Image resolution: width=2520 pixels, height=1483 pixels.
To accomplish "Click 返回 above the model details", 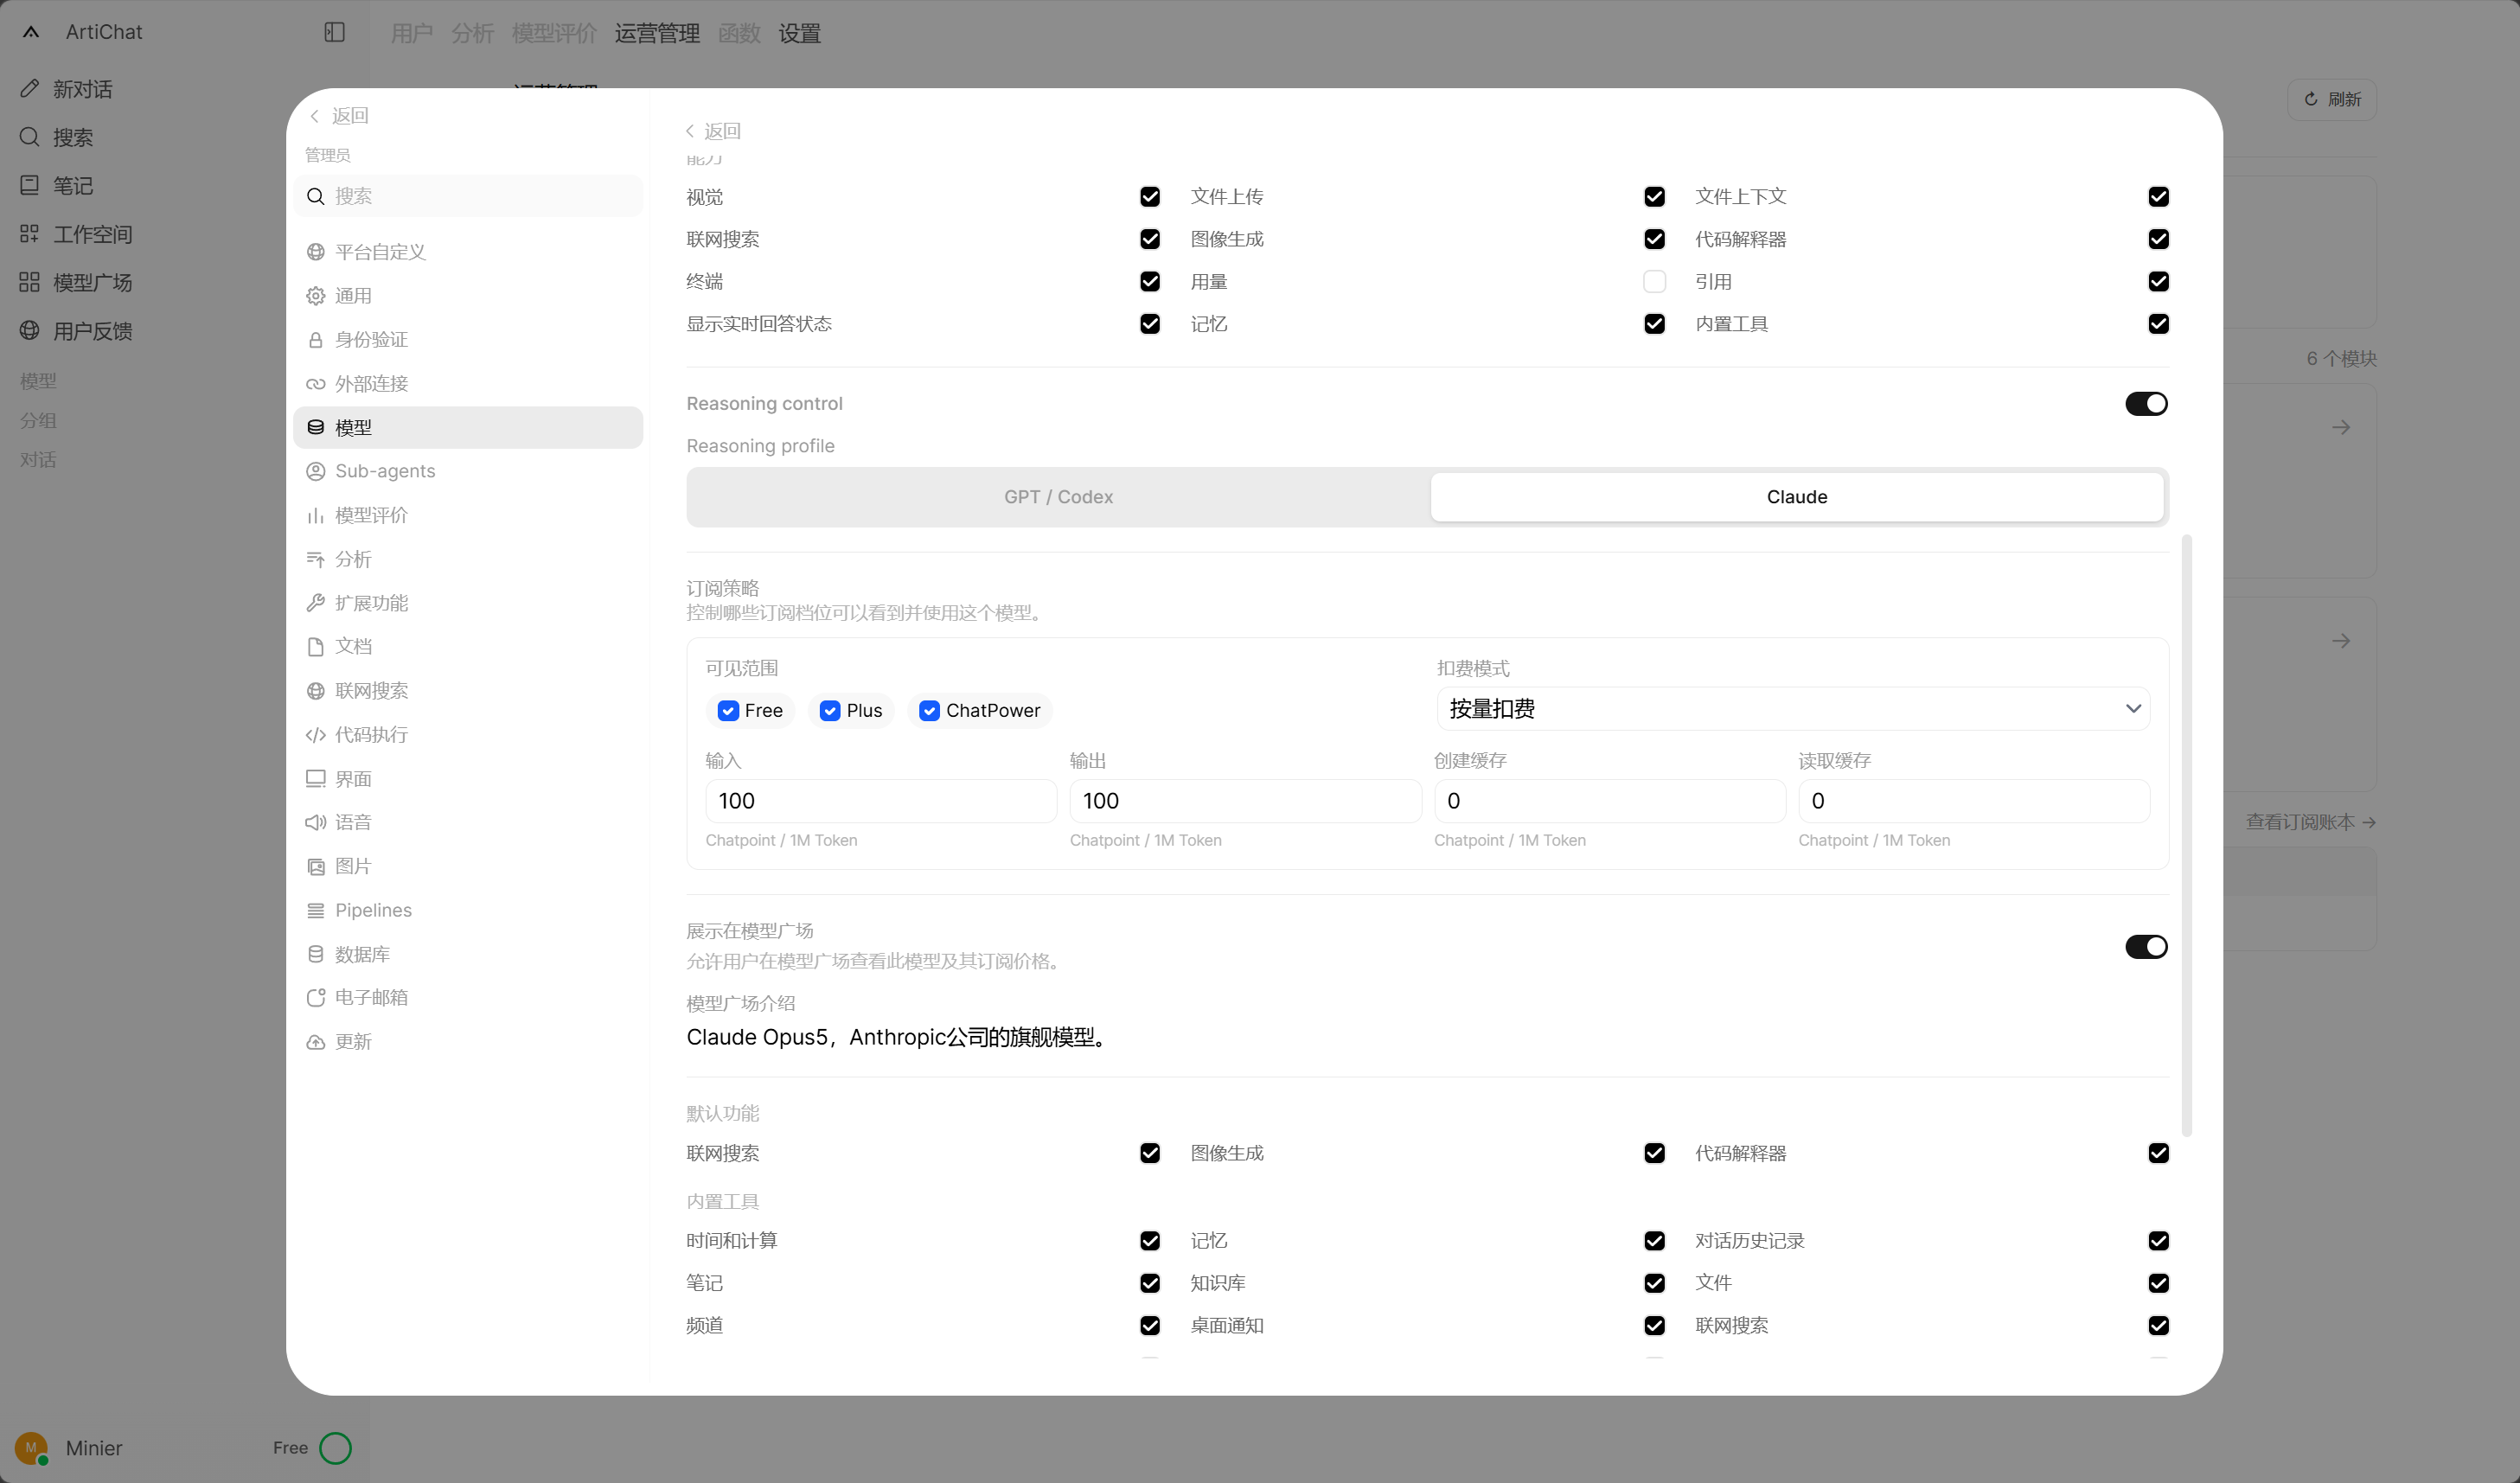I will coord(713,131).
